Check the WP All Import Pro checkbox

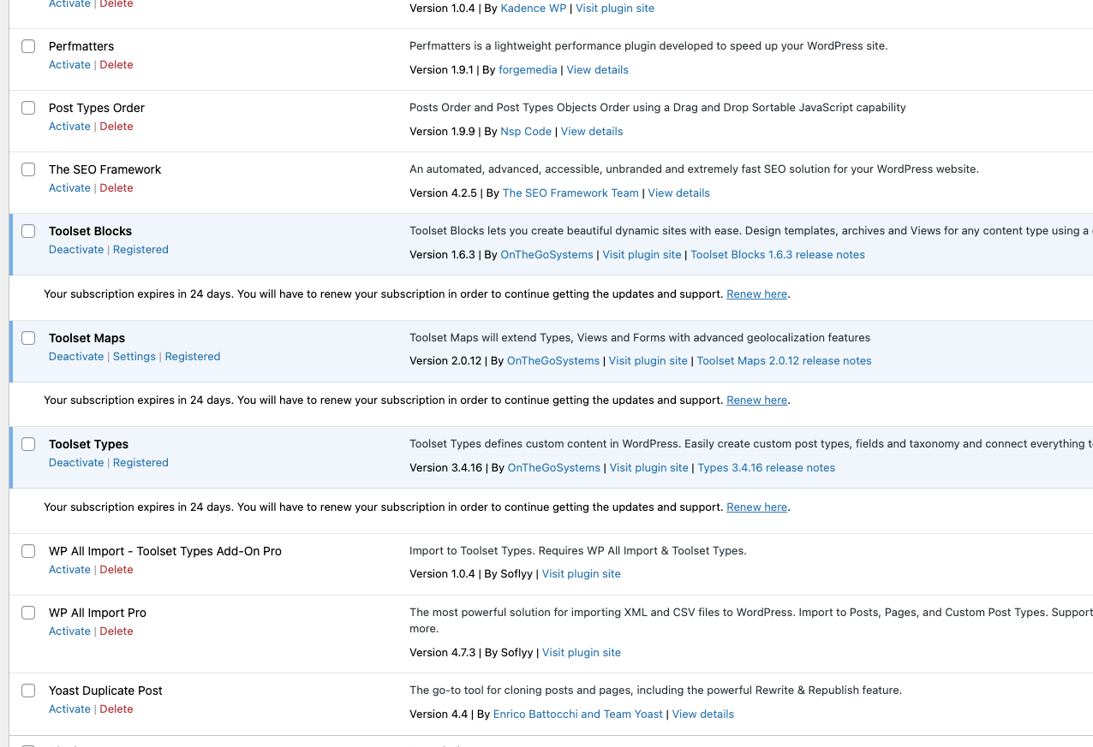click(28, 613)
